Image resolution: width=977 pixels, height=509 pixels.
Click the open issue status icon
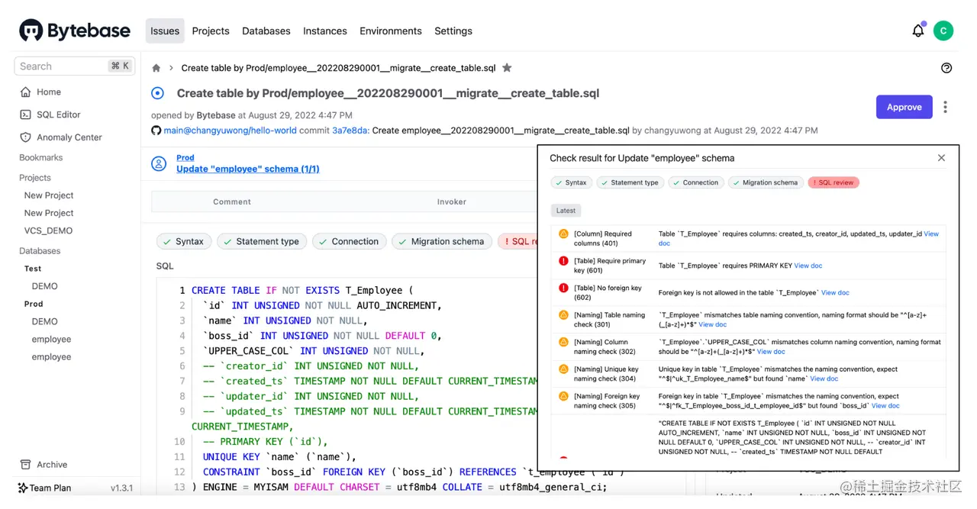[157, 93]
